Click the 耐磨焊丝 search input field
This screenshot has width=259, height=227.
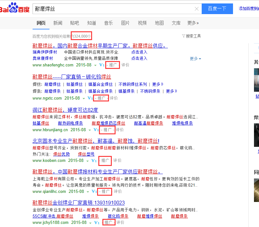pyautogui.click(x=94, y=8)
